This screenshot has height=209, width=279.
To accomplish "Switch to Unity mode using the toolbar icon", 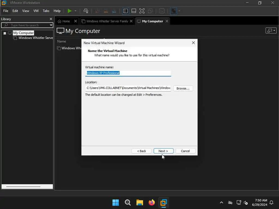I will coord(150,11).
